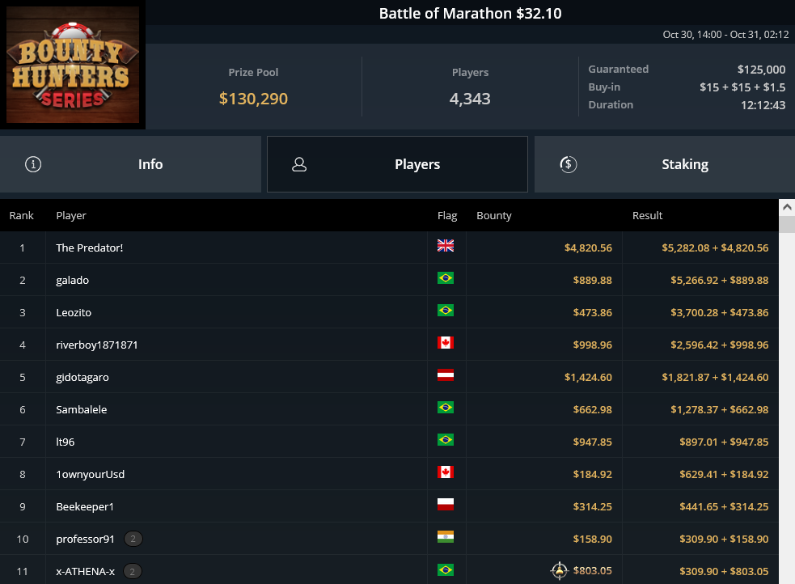
Task: Click the player silhouette icon
Action: click(299, 164)
